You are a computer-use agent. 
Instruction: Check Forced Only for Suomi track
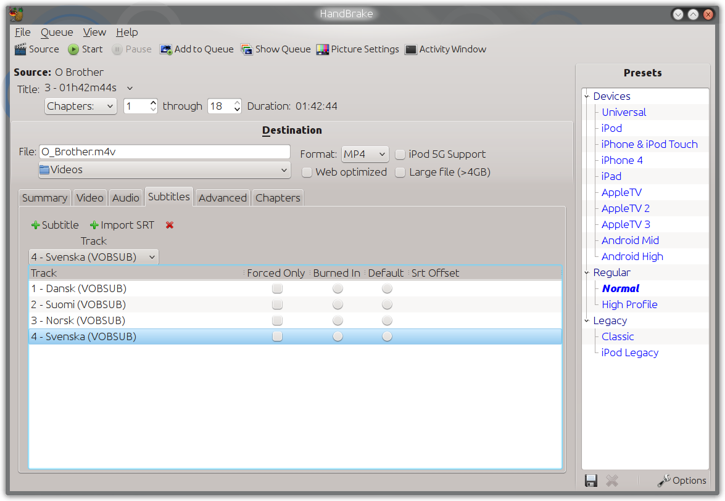click(277, 305)
